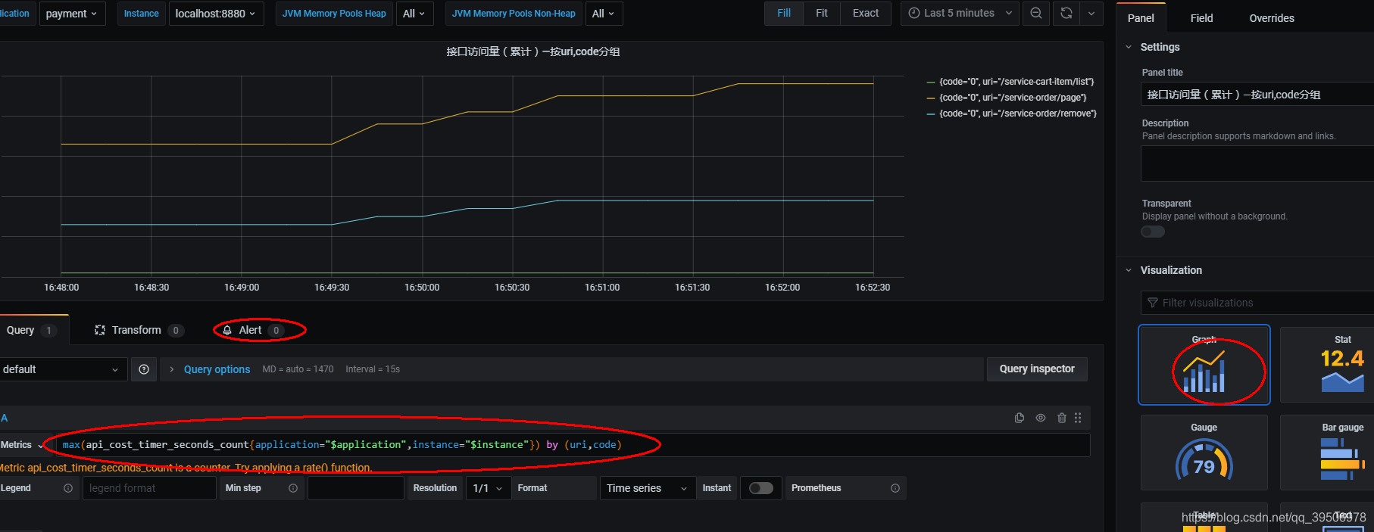Click into the PromQL query expression field
1374x532 pixels.
coord(573,445)
